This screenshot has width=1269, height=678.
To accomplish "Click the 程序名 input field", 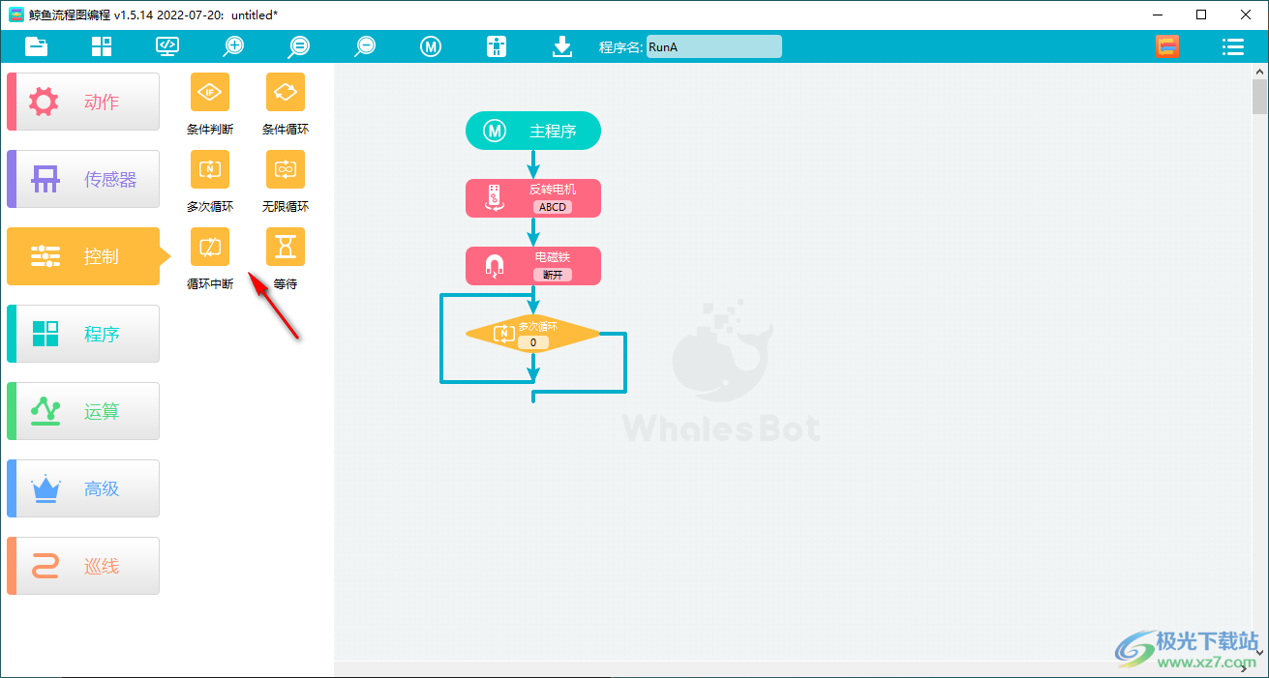I will tap(713, 46).
